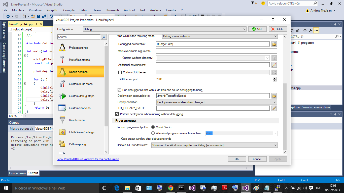344x193 pixels.
Task: Collapse the main function code block
Action: [24, 55]
